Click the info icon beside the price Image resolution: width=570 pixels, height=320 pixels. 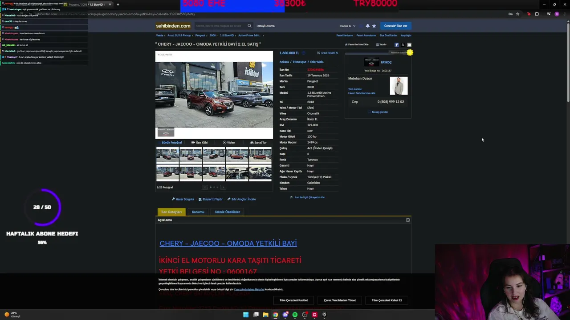[303, 53]
